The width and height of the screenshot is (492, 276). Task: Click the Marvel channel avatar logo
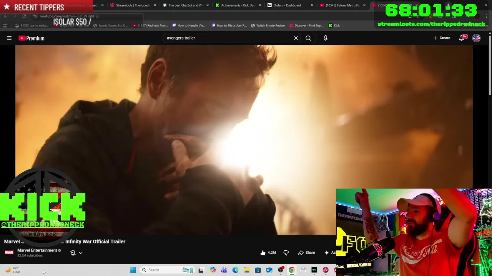coord(9,252)
